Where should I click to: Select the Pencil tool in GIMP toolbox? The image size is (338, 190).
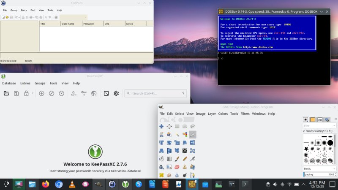pyautogui.click(x=185, y=159)
